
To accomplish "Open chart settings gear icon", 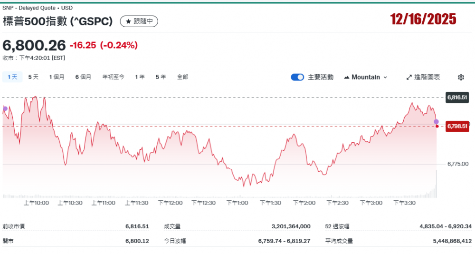I will point(460,77).
